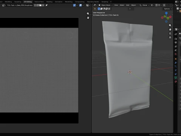Open the Object Data properties tab
Image resolution: width=181 pixels, height=136 pixels.
tap(176, 78)
